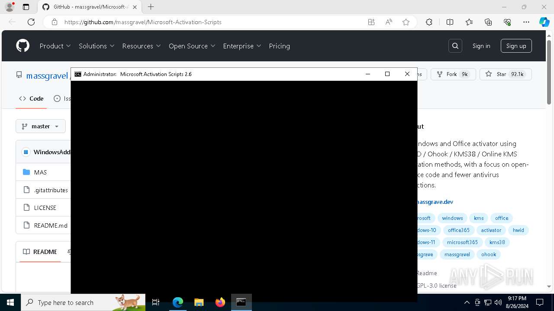This screenshot has height=311, width=554.
Task: Click the Windows taskbar search box
Action: tap(83, 302)
